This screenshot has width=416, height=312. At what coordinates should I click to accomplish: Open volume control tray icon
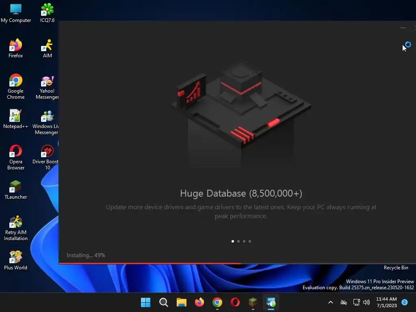pyautogui.click(x=366, y=302)
